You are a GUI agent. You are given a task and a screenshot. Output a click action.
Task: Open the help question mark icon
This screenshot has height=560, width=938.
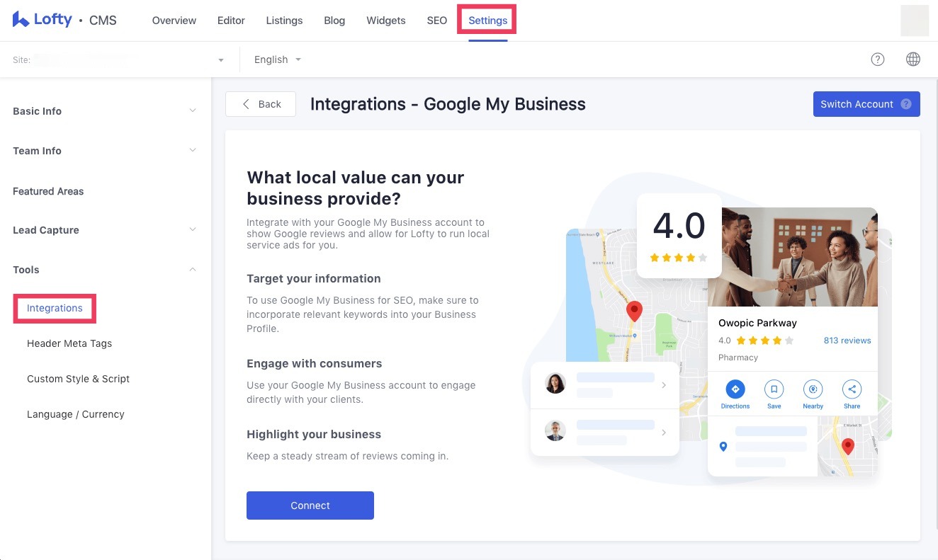[x=878, y=59]
